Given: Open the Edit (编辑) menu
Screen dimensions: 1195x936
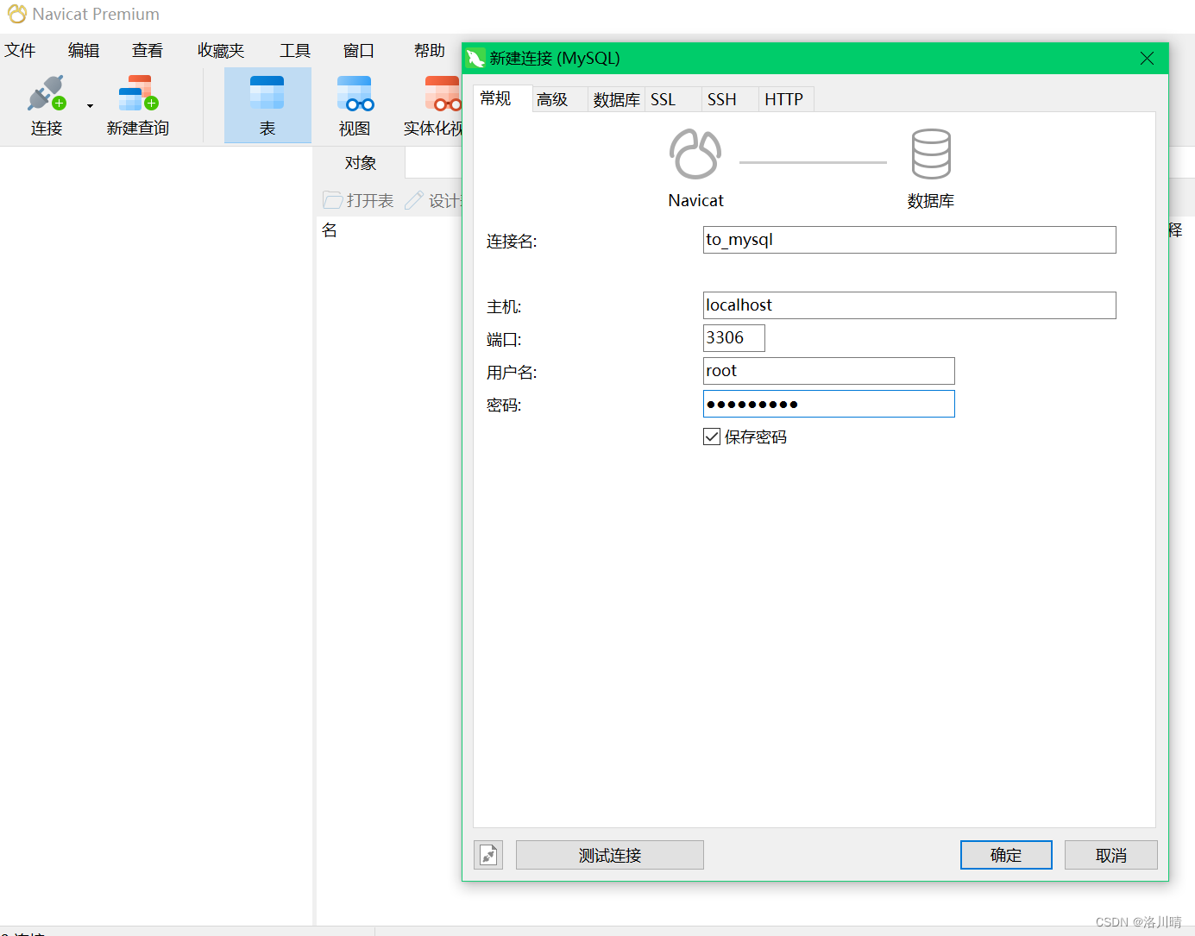Looking at the screenshot, I should point(84,51).
